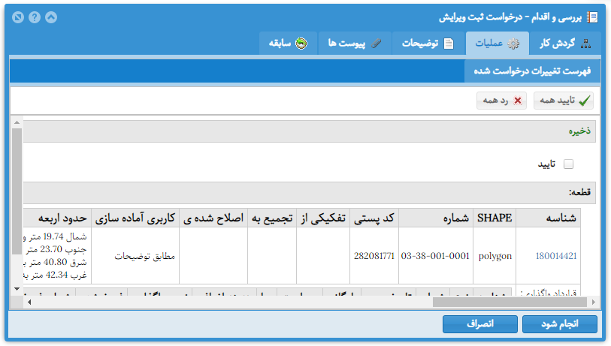Click the workflow icon on گردش کار tab
The image size is (611, 346).
coord(585,44)
